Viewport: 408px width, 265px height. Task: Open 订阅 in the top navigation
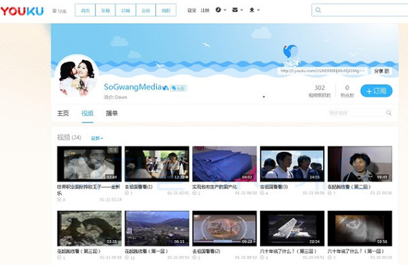(x=125, y=10)
